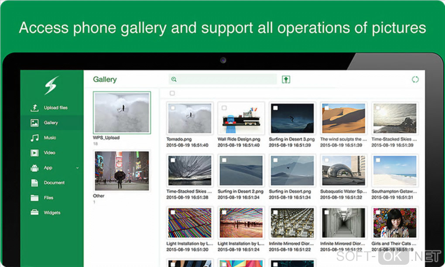Focus the gallery search field
445x267 pixels.
pyautogui.click(x=223, y=79)
